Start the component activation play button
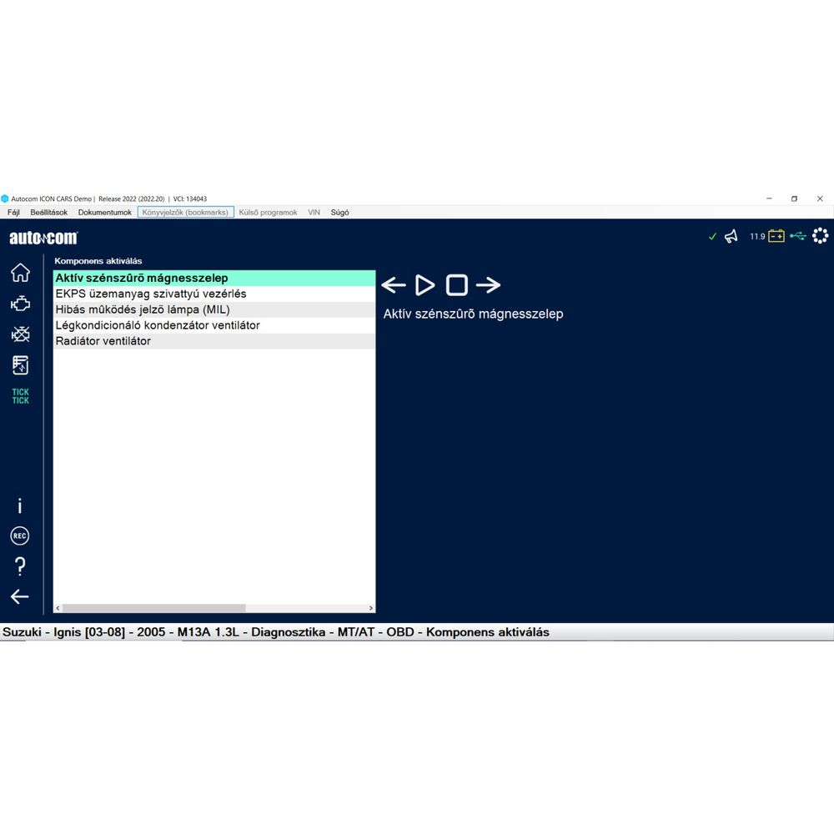834x834 pixels. pos(425,285)
